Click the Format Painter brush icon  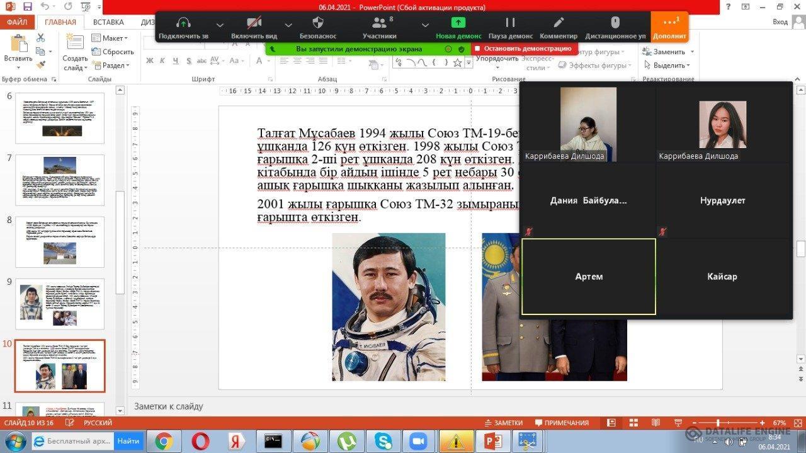coord(41,65)
